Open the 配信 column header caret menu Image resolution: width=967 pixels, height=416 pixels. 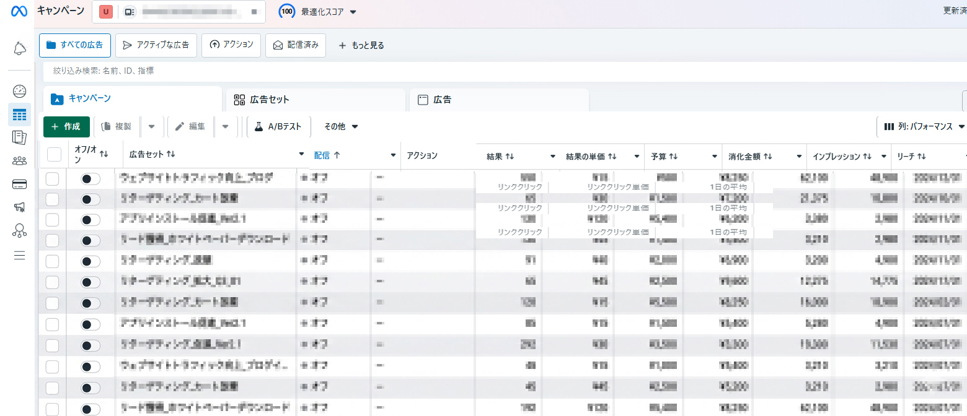tap(393, 155)
